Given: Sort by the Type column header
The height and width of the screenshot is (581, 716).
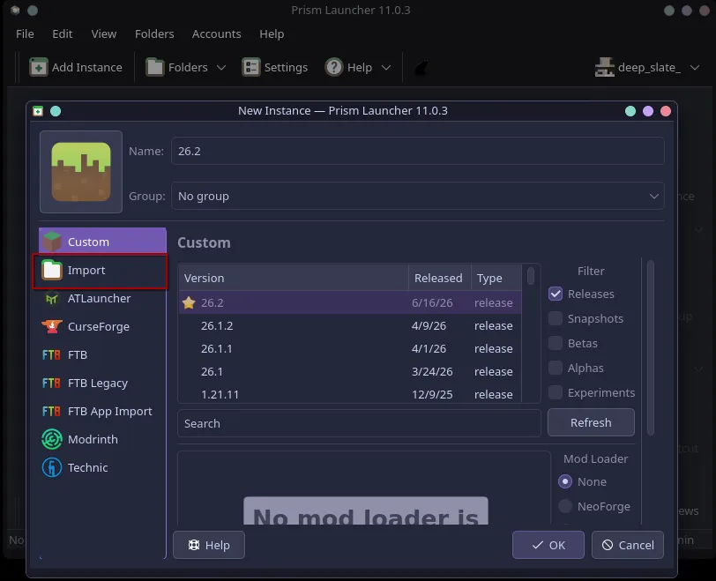Looking at the screenshot, I should click(x=496, y=278).
